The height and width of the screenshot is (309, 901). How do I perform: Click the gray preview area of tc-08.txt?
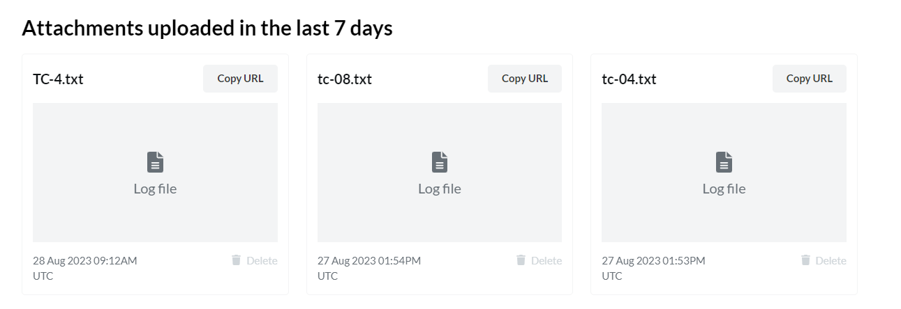click(x=440, y=173)
